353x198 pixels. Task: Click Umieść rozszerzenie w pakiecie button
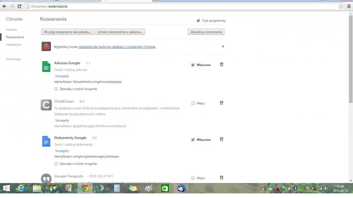tap(120, 32)
